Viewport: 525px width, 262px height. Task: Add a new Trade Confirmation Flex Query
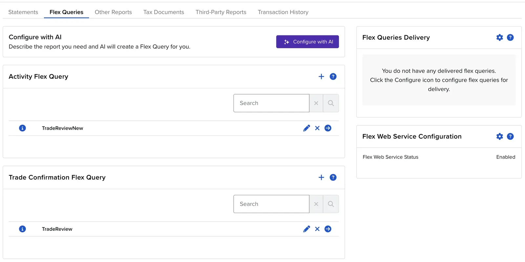pos(321,177)
